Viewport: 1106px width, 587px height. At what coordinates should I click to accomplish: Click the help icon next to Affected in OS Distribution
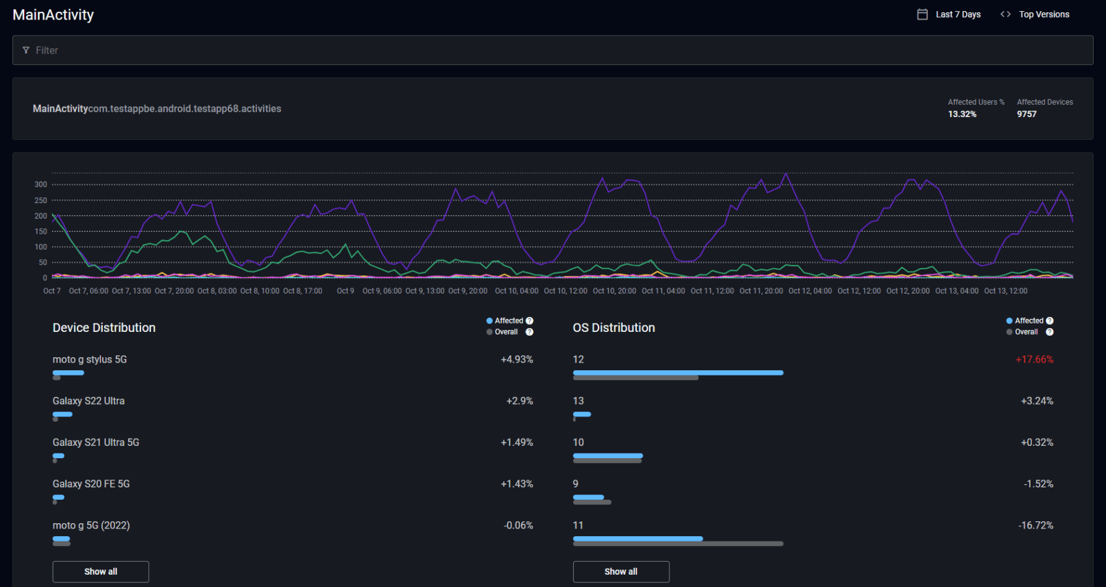pos(1049,320)
